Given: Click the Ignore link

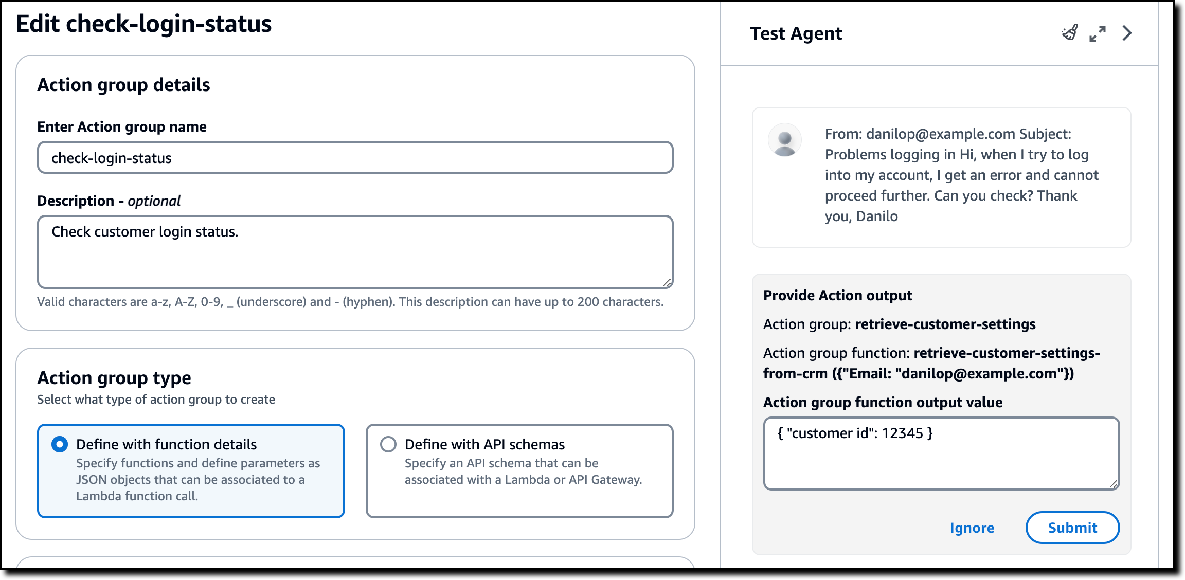Looking at the screenshot, I should (x=972, y=528).
